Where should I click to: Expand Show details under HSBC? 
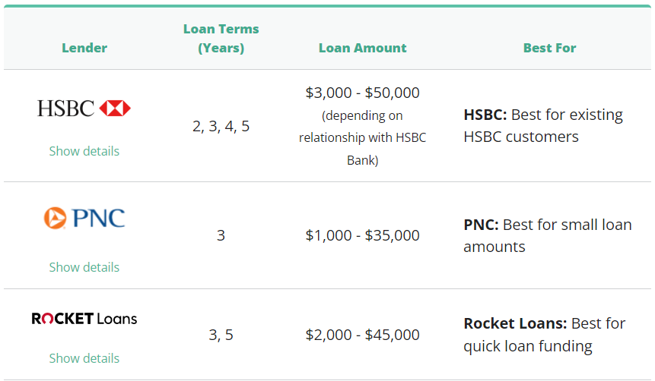coord(84,151)
